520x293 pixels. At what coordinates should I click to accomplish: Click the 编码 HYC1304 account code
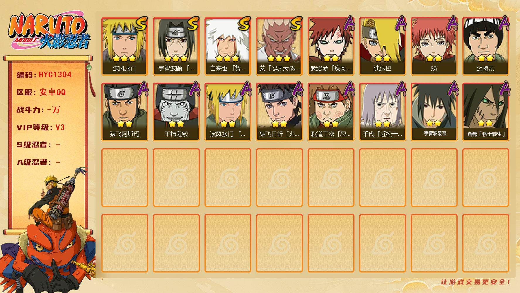click(44, 75)
